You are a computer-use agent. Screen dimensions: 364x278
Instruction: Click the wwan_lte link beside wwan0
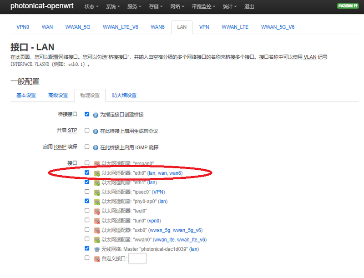coord(163,239)
